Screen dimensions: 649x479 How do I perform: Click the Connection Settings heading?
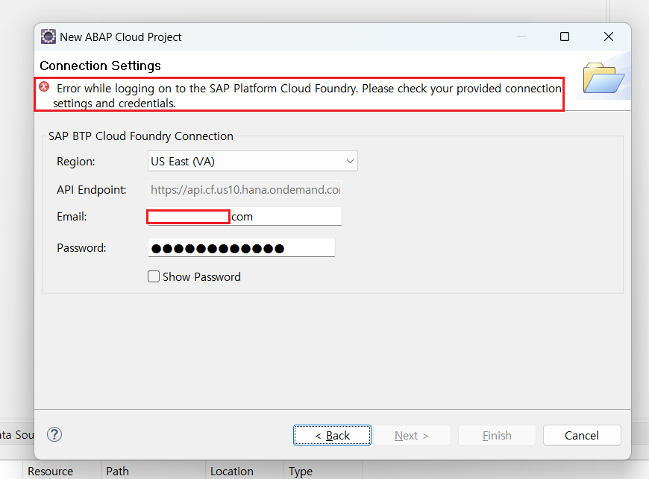click(x=100, y=66)
